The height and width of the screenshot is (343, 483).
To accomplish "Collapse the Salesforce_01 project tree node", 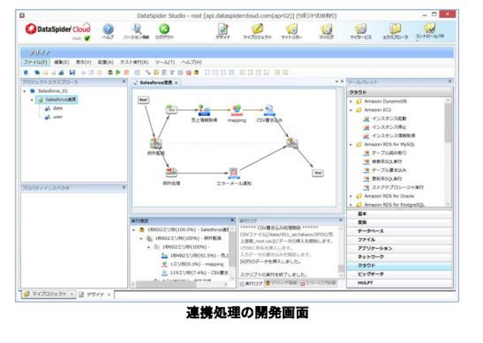I will click(26, 91).
